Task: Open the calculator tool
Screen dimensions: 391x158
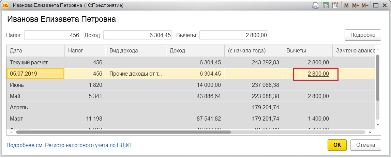Action: pos(326,5)
